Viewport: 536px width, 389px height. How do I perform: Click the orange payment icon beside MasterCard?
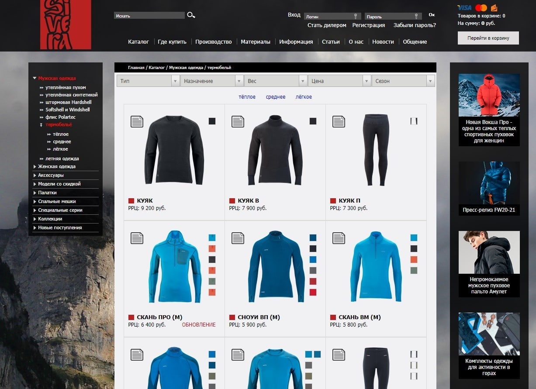[x=494, y=8]
